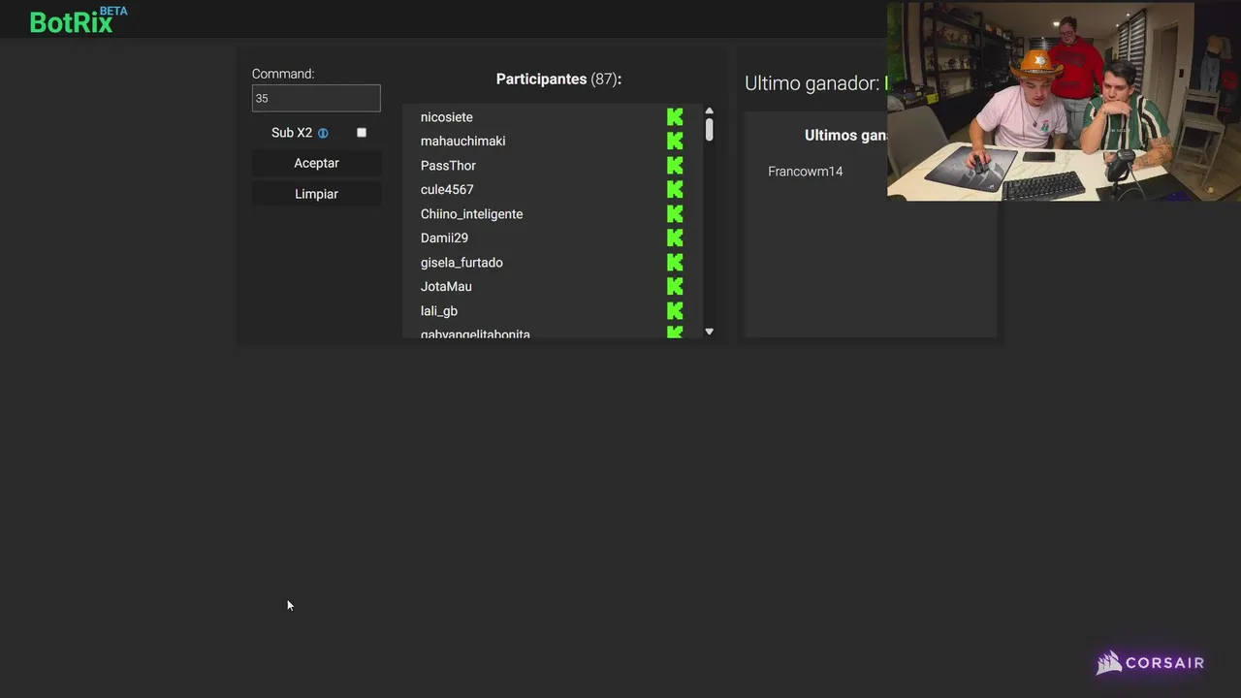Toggle the Sub X2 checkbox
The image size is (1241, 698).
coord(362,133)
